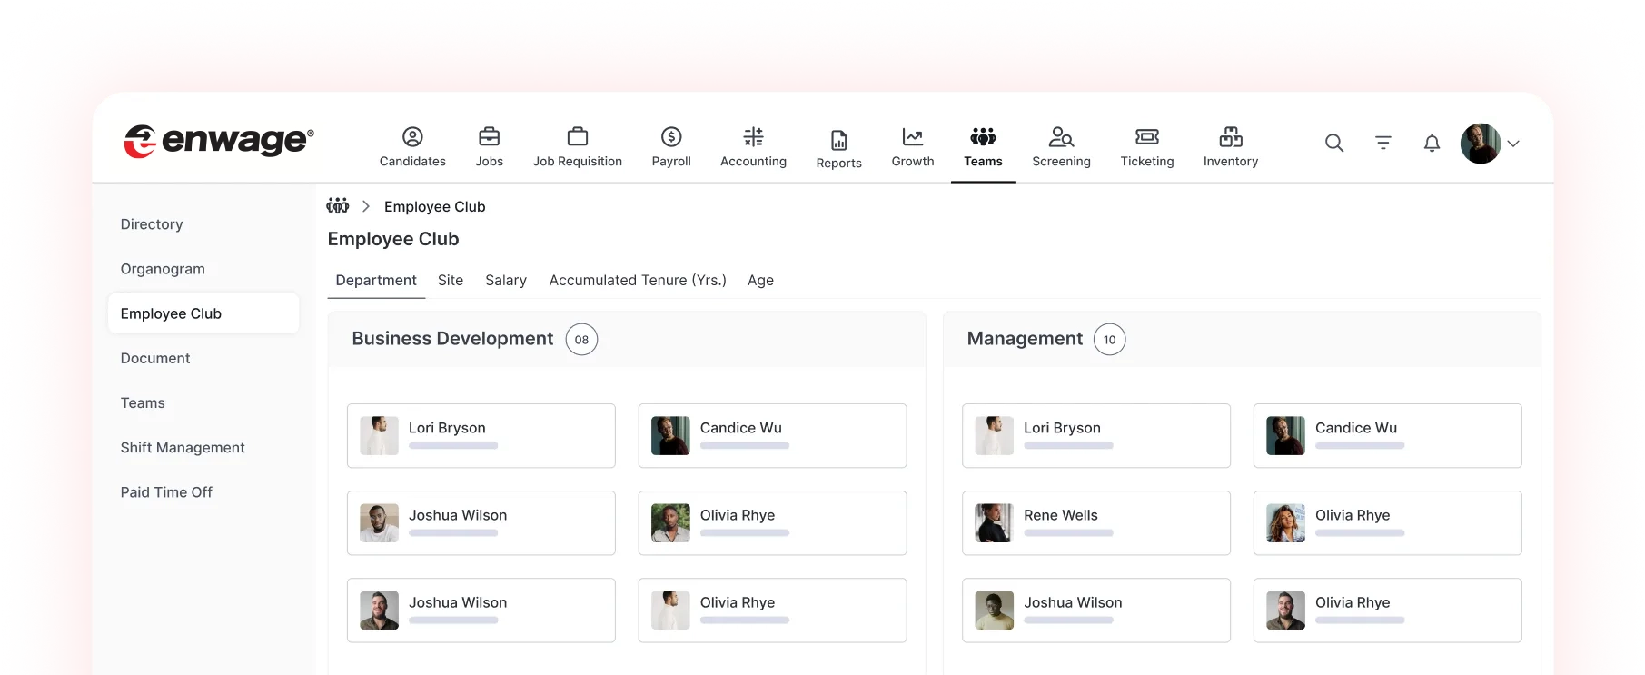Open the Reports document icon
This screenshot has height=675, width=1645.
[x=838, y=140]
